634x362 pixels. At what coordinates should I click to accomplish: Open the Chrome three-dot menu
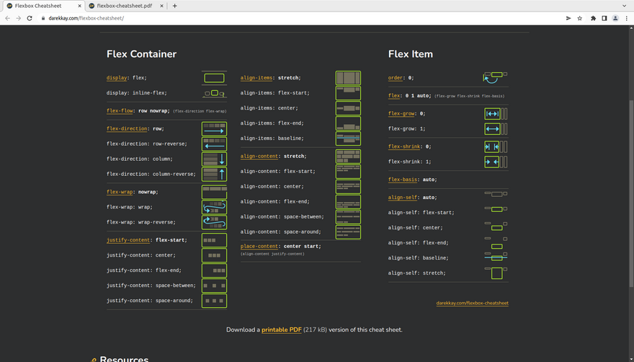coord(626,18)
